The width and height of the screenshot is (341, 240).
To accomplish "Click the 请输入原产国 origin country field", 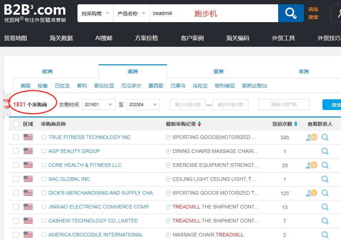I will [x=284, y=105].
